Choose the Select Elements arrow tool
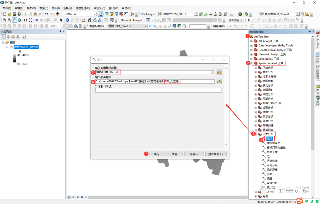 (61, 20)
